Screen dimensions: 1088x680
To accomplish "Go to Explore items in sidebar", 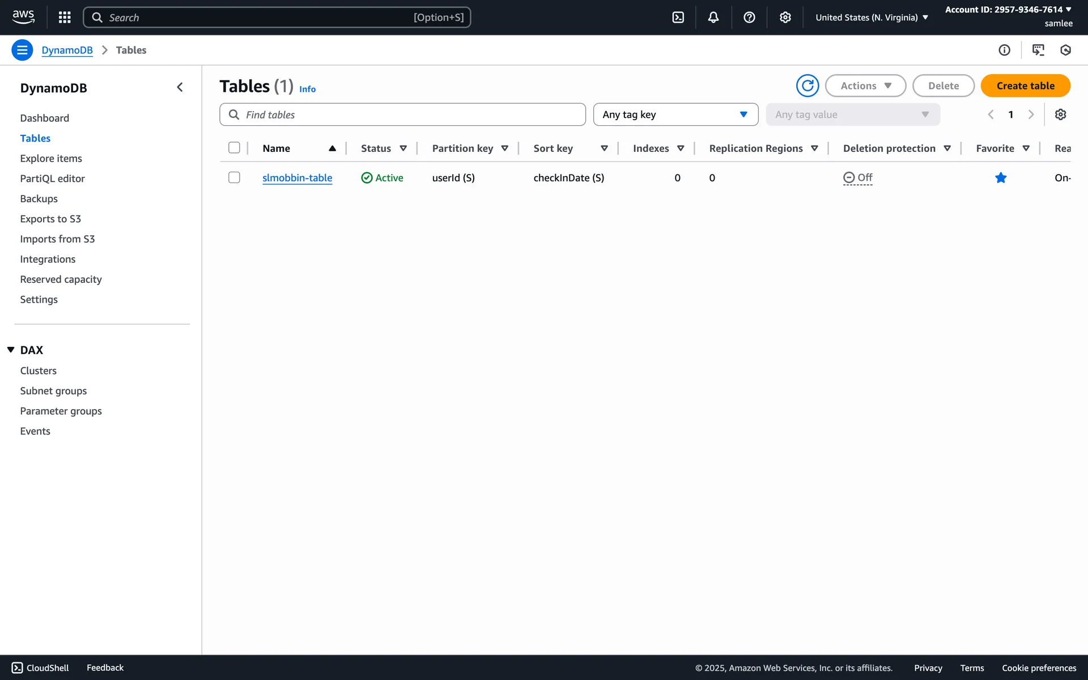I will 51,158.
